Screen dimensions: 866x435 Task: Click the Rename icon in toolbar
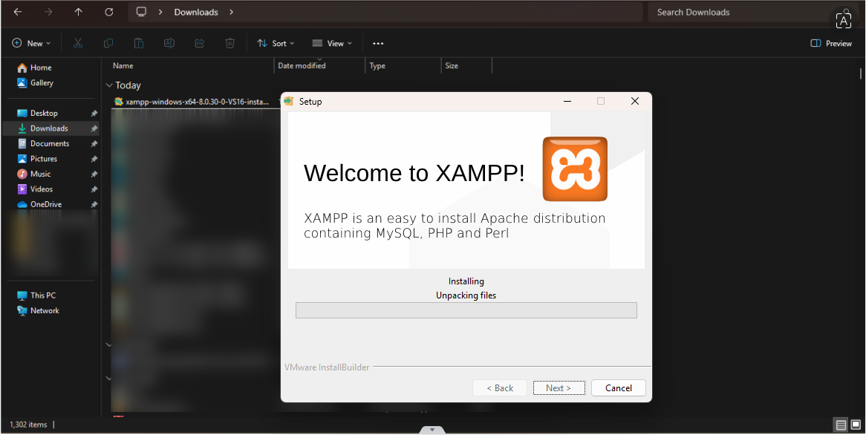169,43
